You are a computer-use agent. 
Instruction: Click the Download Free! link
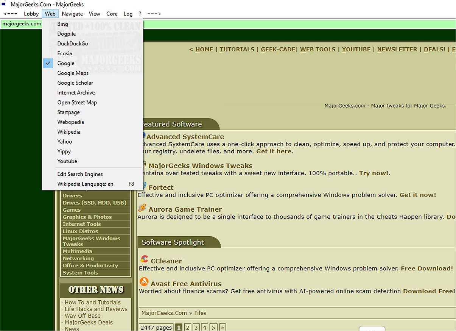pyautogui.click(x=429, y=291)
